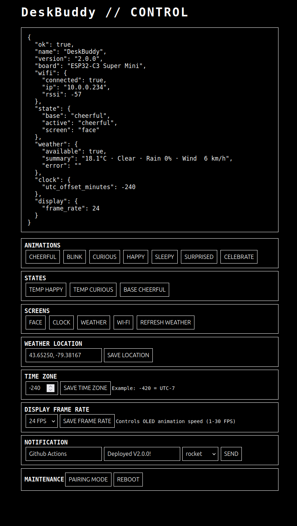Switch to the CLOCK screen

tap(62, 322)
